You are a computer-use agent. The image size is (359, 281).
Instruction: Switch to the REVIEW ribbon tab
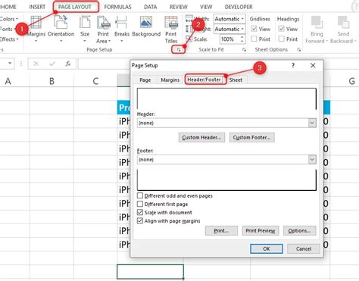pos(179,7)
